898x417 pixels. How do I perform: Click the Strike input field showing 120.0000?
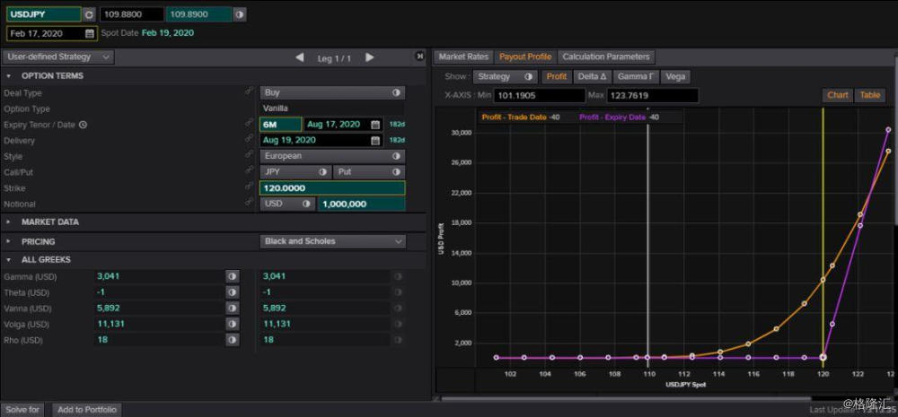332,188
